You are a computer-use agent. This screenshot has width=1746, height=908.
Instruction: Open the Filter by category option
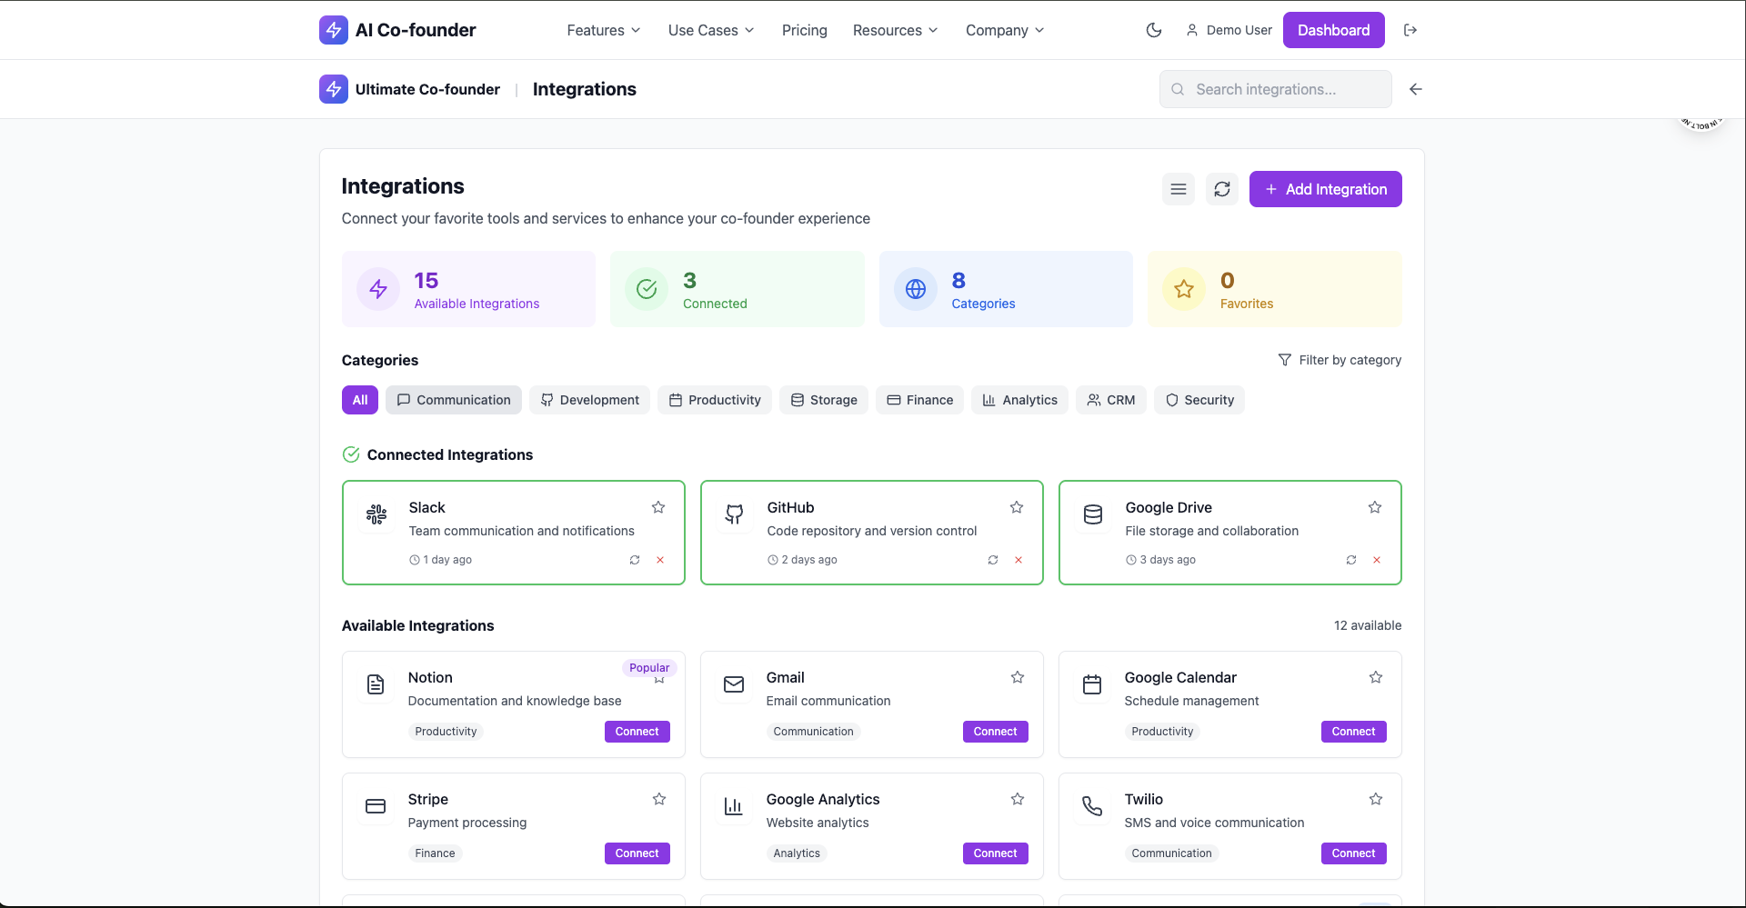1340,360
